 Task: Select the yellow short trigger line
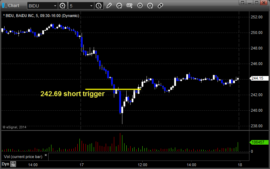coord(113,89)
